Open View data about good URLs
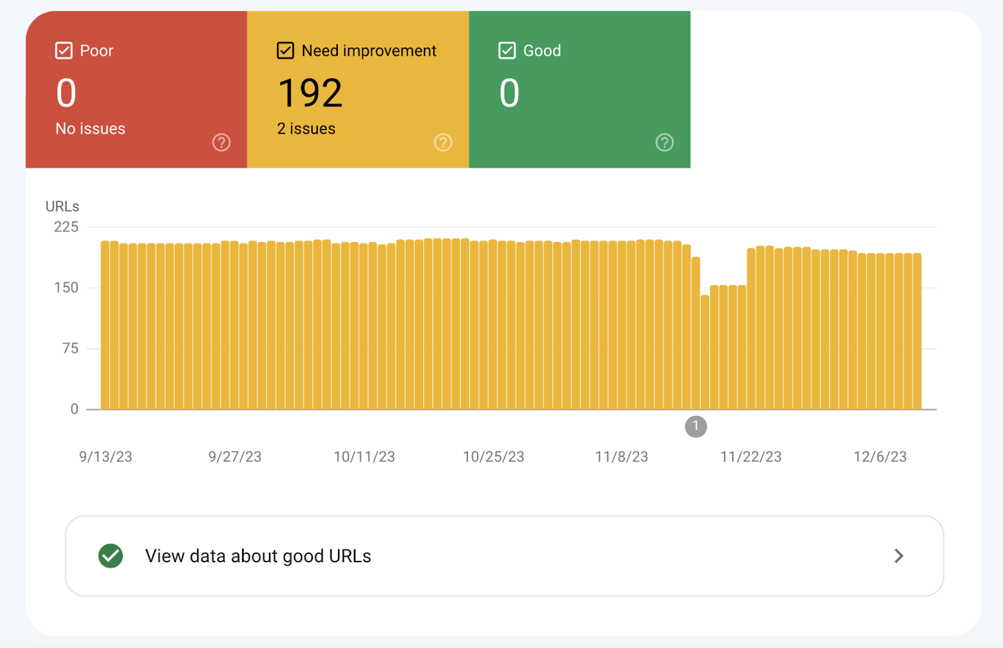This screenshot has width=1003, height=648. point(505,556)
